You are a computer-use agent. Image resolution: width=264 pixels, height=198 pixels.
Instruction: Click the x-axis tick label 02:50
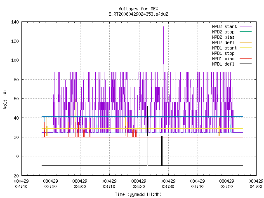[50, 186]
